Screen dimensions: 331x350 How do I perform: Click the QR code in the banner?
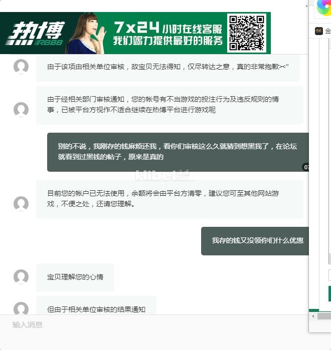[x=246, y=33]
